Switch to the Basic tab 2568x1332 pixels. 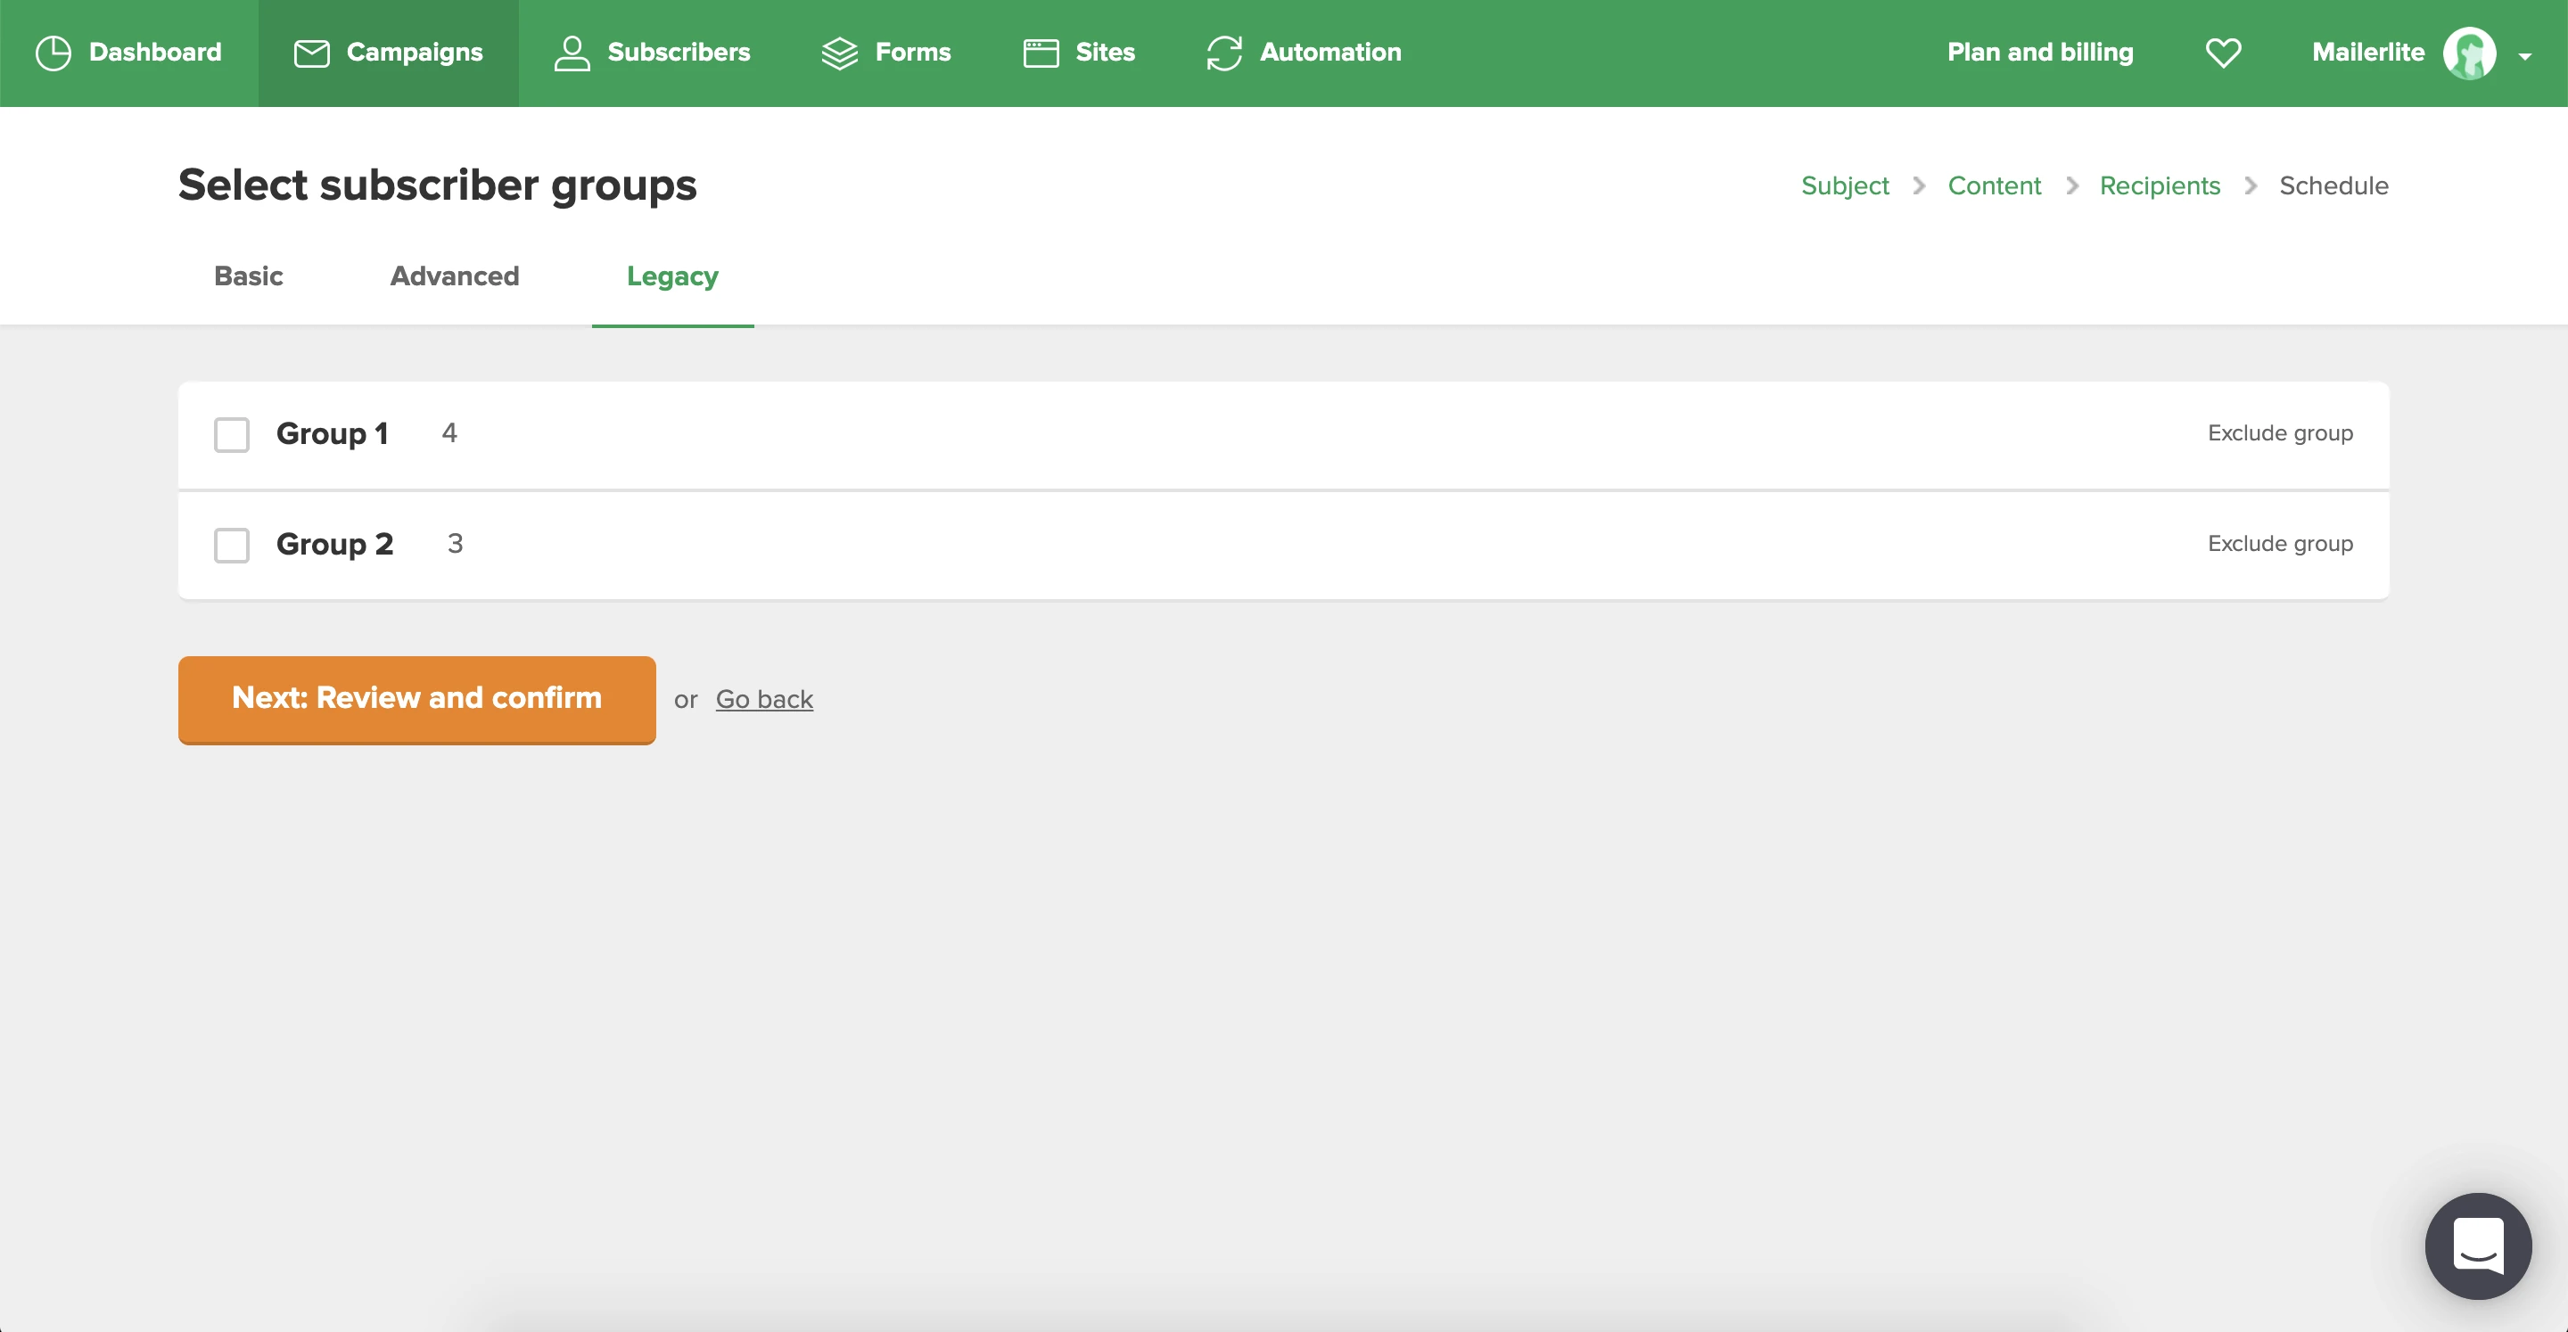tap(248, 276)
